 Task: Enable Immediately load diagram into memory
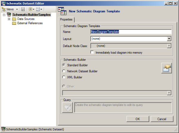(x=92, y=52)
